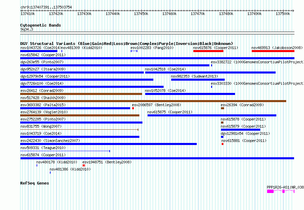The width and height of the screenshot is (304, 210).
Task: Click nsv982353 (Sudmant2013) label
Action: (194, 76)
